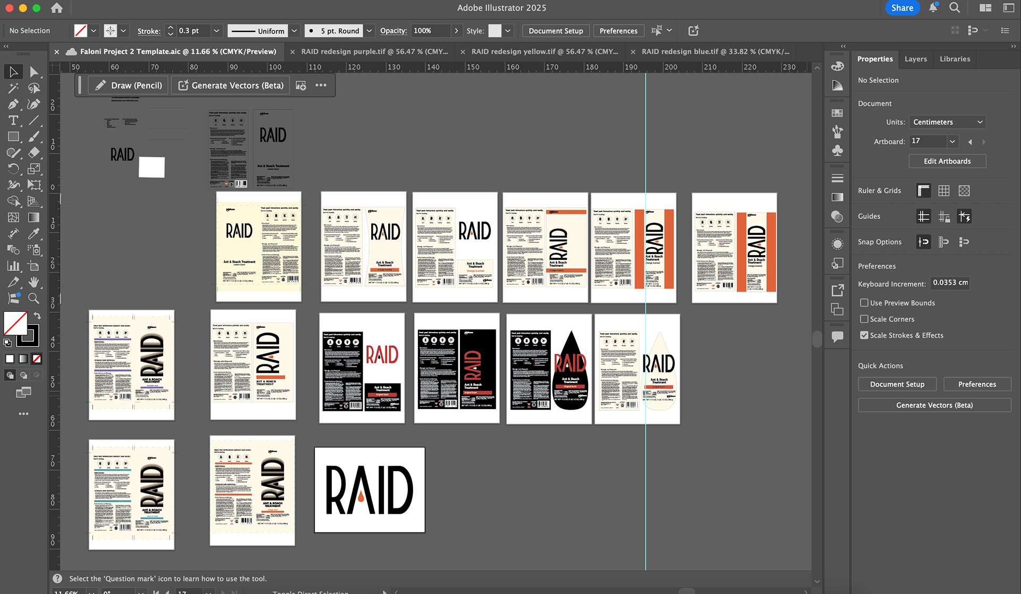Screen dimensions: 1021x594
Task: Select the Curvature tool
Action: [x=34, y=104]
